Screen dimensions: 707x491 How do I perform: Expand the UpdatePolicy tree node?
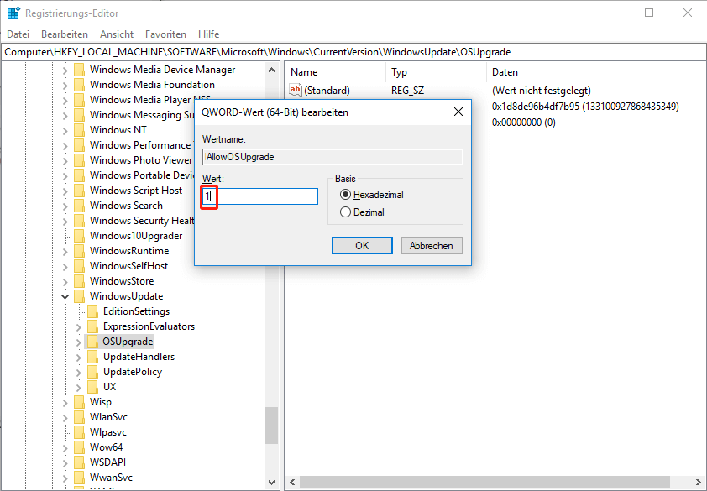(79, 372)
